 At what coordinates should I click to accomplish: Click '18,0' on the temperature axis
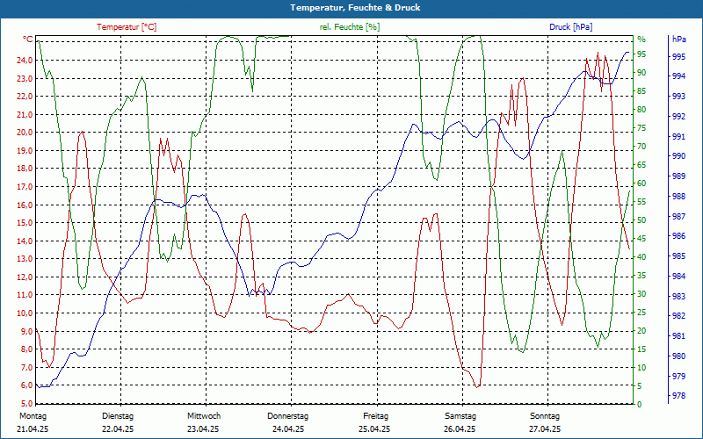coord(25,169)
